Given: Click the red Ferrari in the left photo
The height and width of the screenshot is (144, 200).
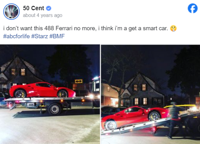Looking at the screenshot, I should 42,90.
